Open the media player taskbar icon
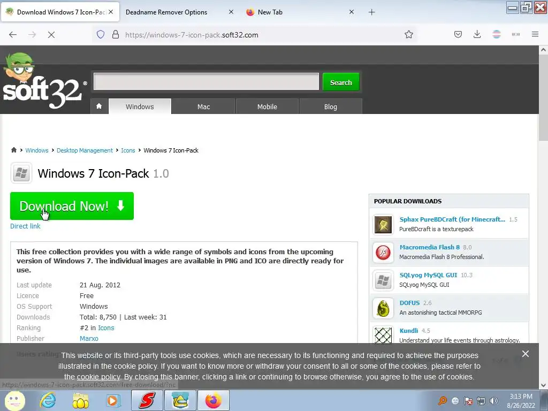Image resolution: width=548 pixels, height=411 pixels. click(x=113, y=400)
